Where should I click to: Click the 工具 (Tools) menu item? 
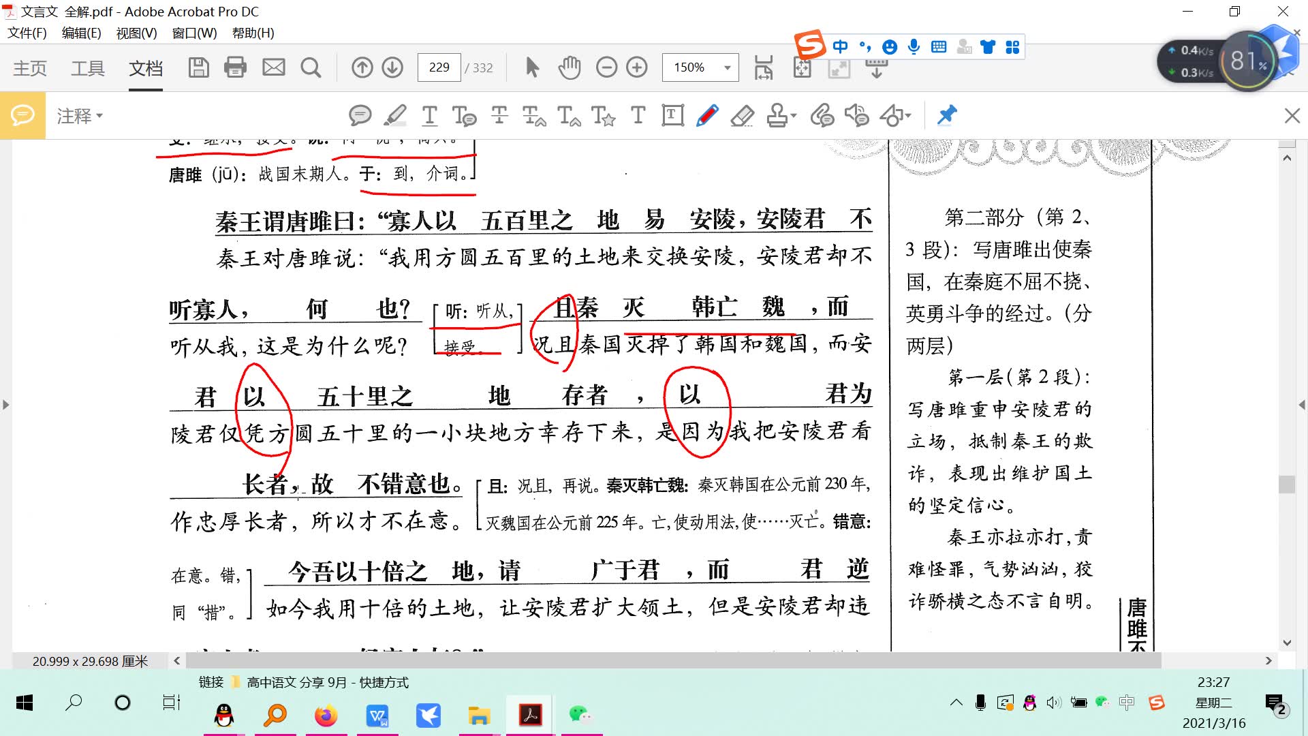coord(87,68)
